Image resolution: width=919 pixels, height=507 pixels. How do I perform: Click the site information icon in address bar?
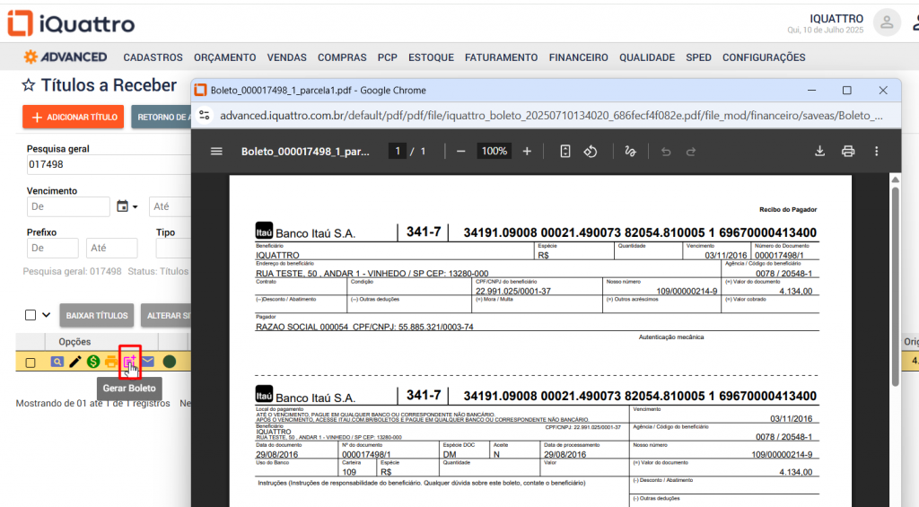click(x=205, y=115)
